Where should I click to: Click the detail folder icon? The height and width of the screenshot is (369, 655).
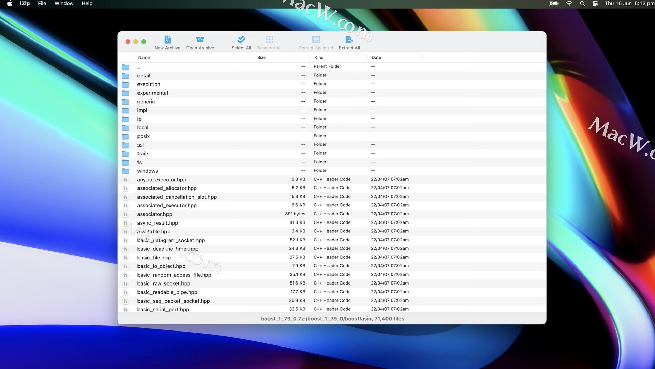(x=126, y=76)
